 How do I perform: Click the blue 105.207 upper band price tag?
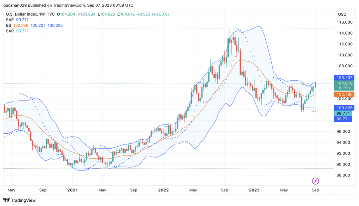[x=344, y=77]
